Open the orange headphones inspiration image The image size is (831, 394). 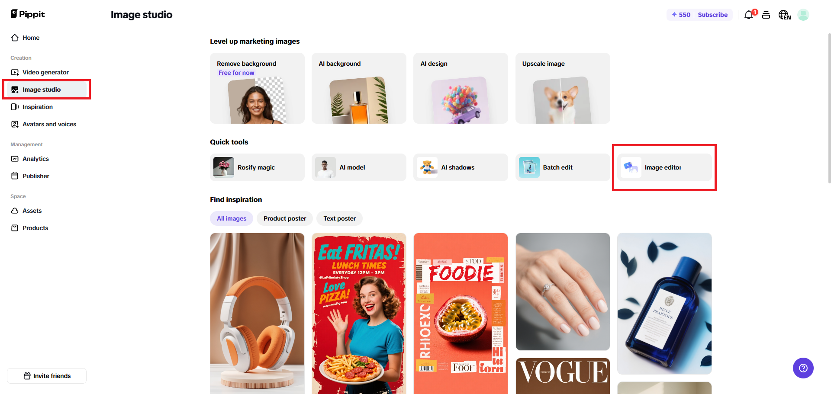pyautogui.click(x=257, y=314)
